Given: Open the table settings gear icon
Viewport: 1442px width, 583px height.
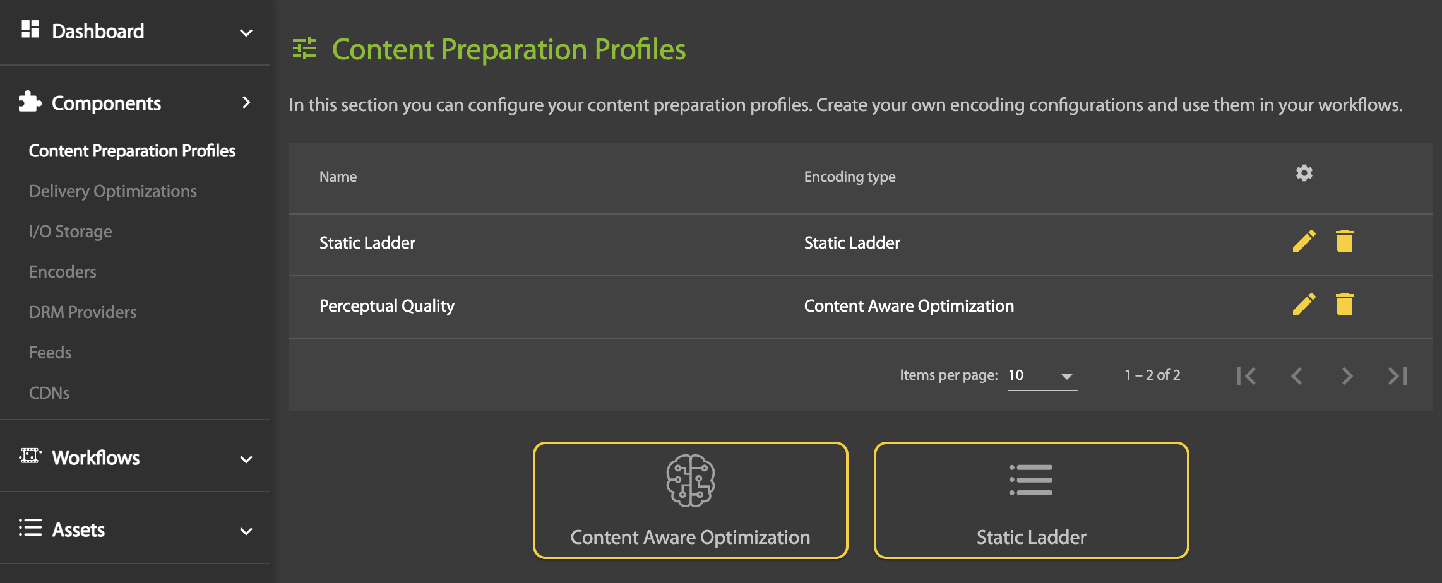Looking at the screenshot, I should tap(1303, 173).
